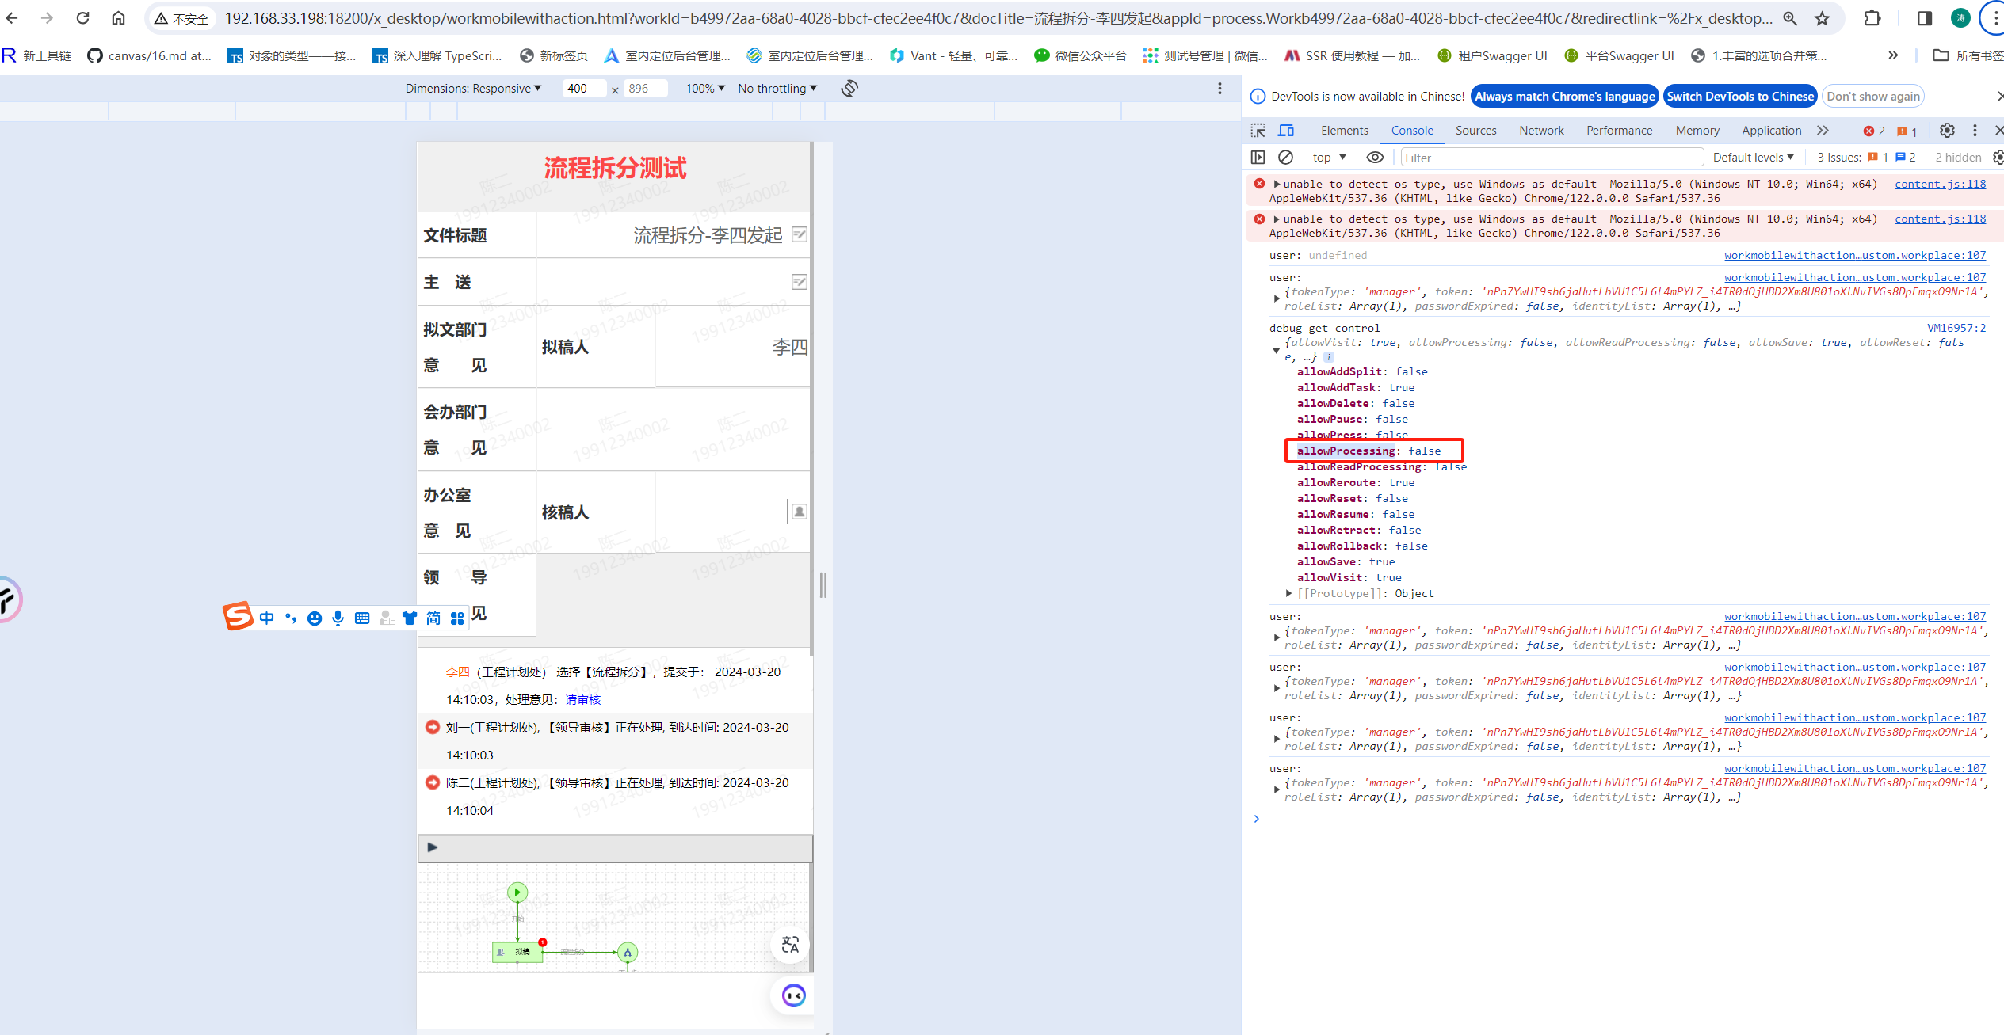
Task: Click the rotate device icon
Action: [x=849, y=88]
